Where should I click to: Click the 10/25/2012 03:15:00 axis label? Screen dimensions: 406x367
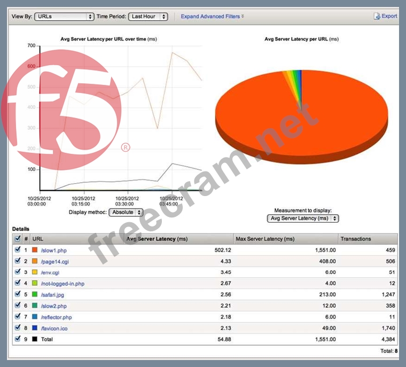83,201
